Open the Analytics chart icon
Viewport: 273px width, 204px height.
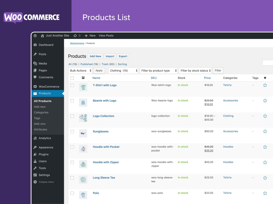click(35, 138)
